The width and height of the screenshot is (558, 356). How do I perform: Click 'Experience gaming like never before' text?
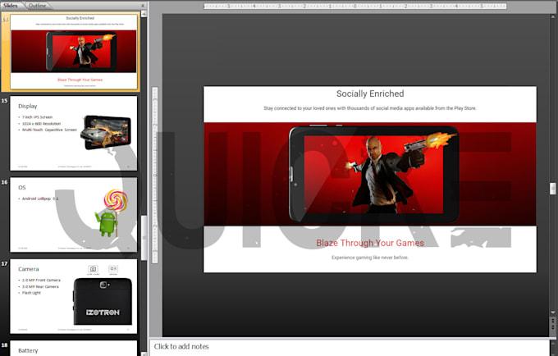(370, 257)
